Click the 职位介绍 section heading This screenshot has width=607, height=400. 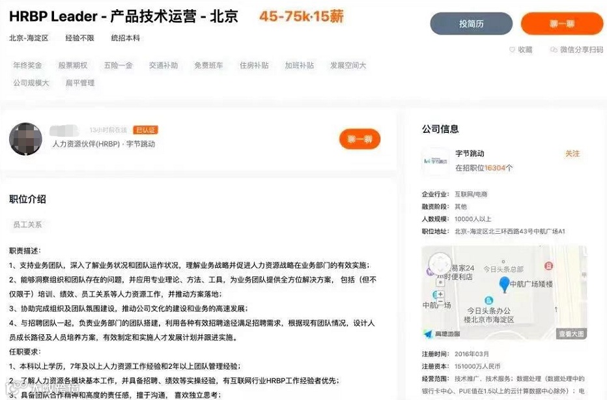pos(27,199)
